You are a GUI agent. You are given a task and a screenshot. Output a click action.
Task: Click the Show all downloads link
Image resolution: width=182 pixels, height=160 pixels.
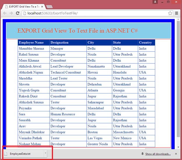pos(158,154)
